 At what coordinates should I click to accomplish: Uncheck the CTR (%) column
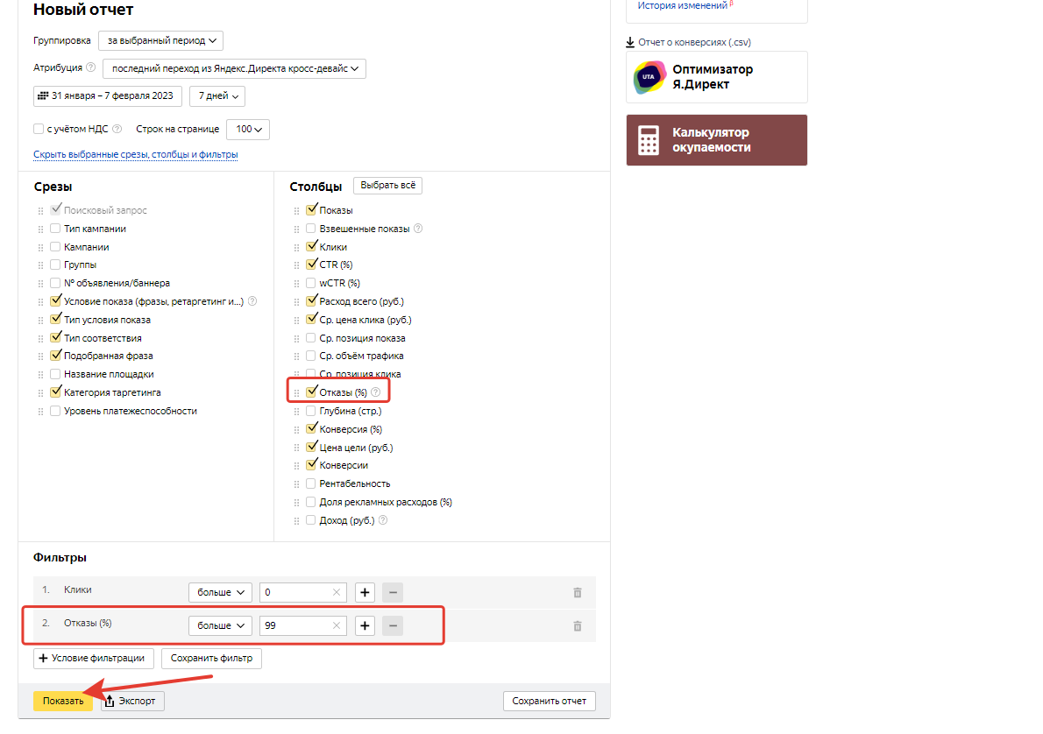[x=310, y=265]
